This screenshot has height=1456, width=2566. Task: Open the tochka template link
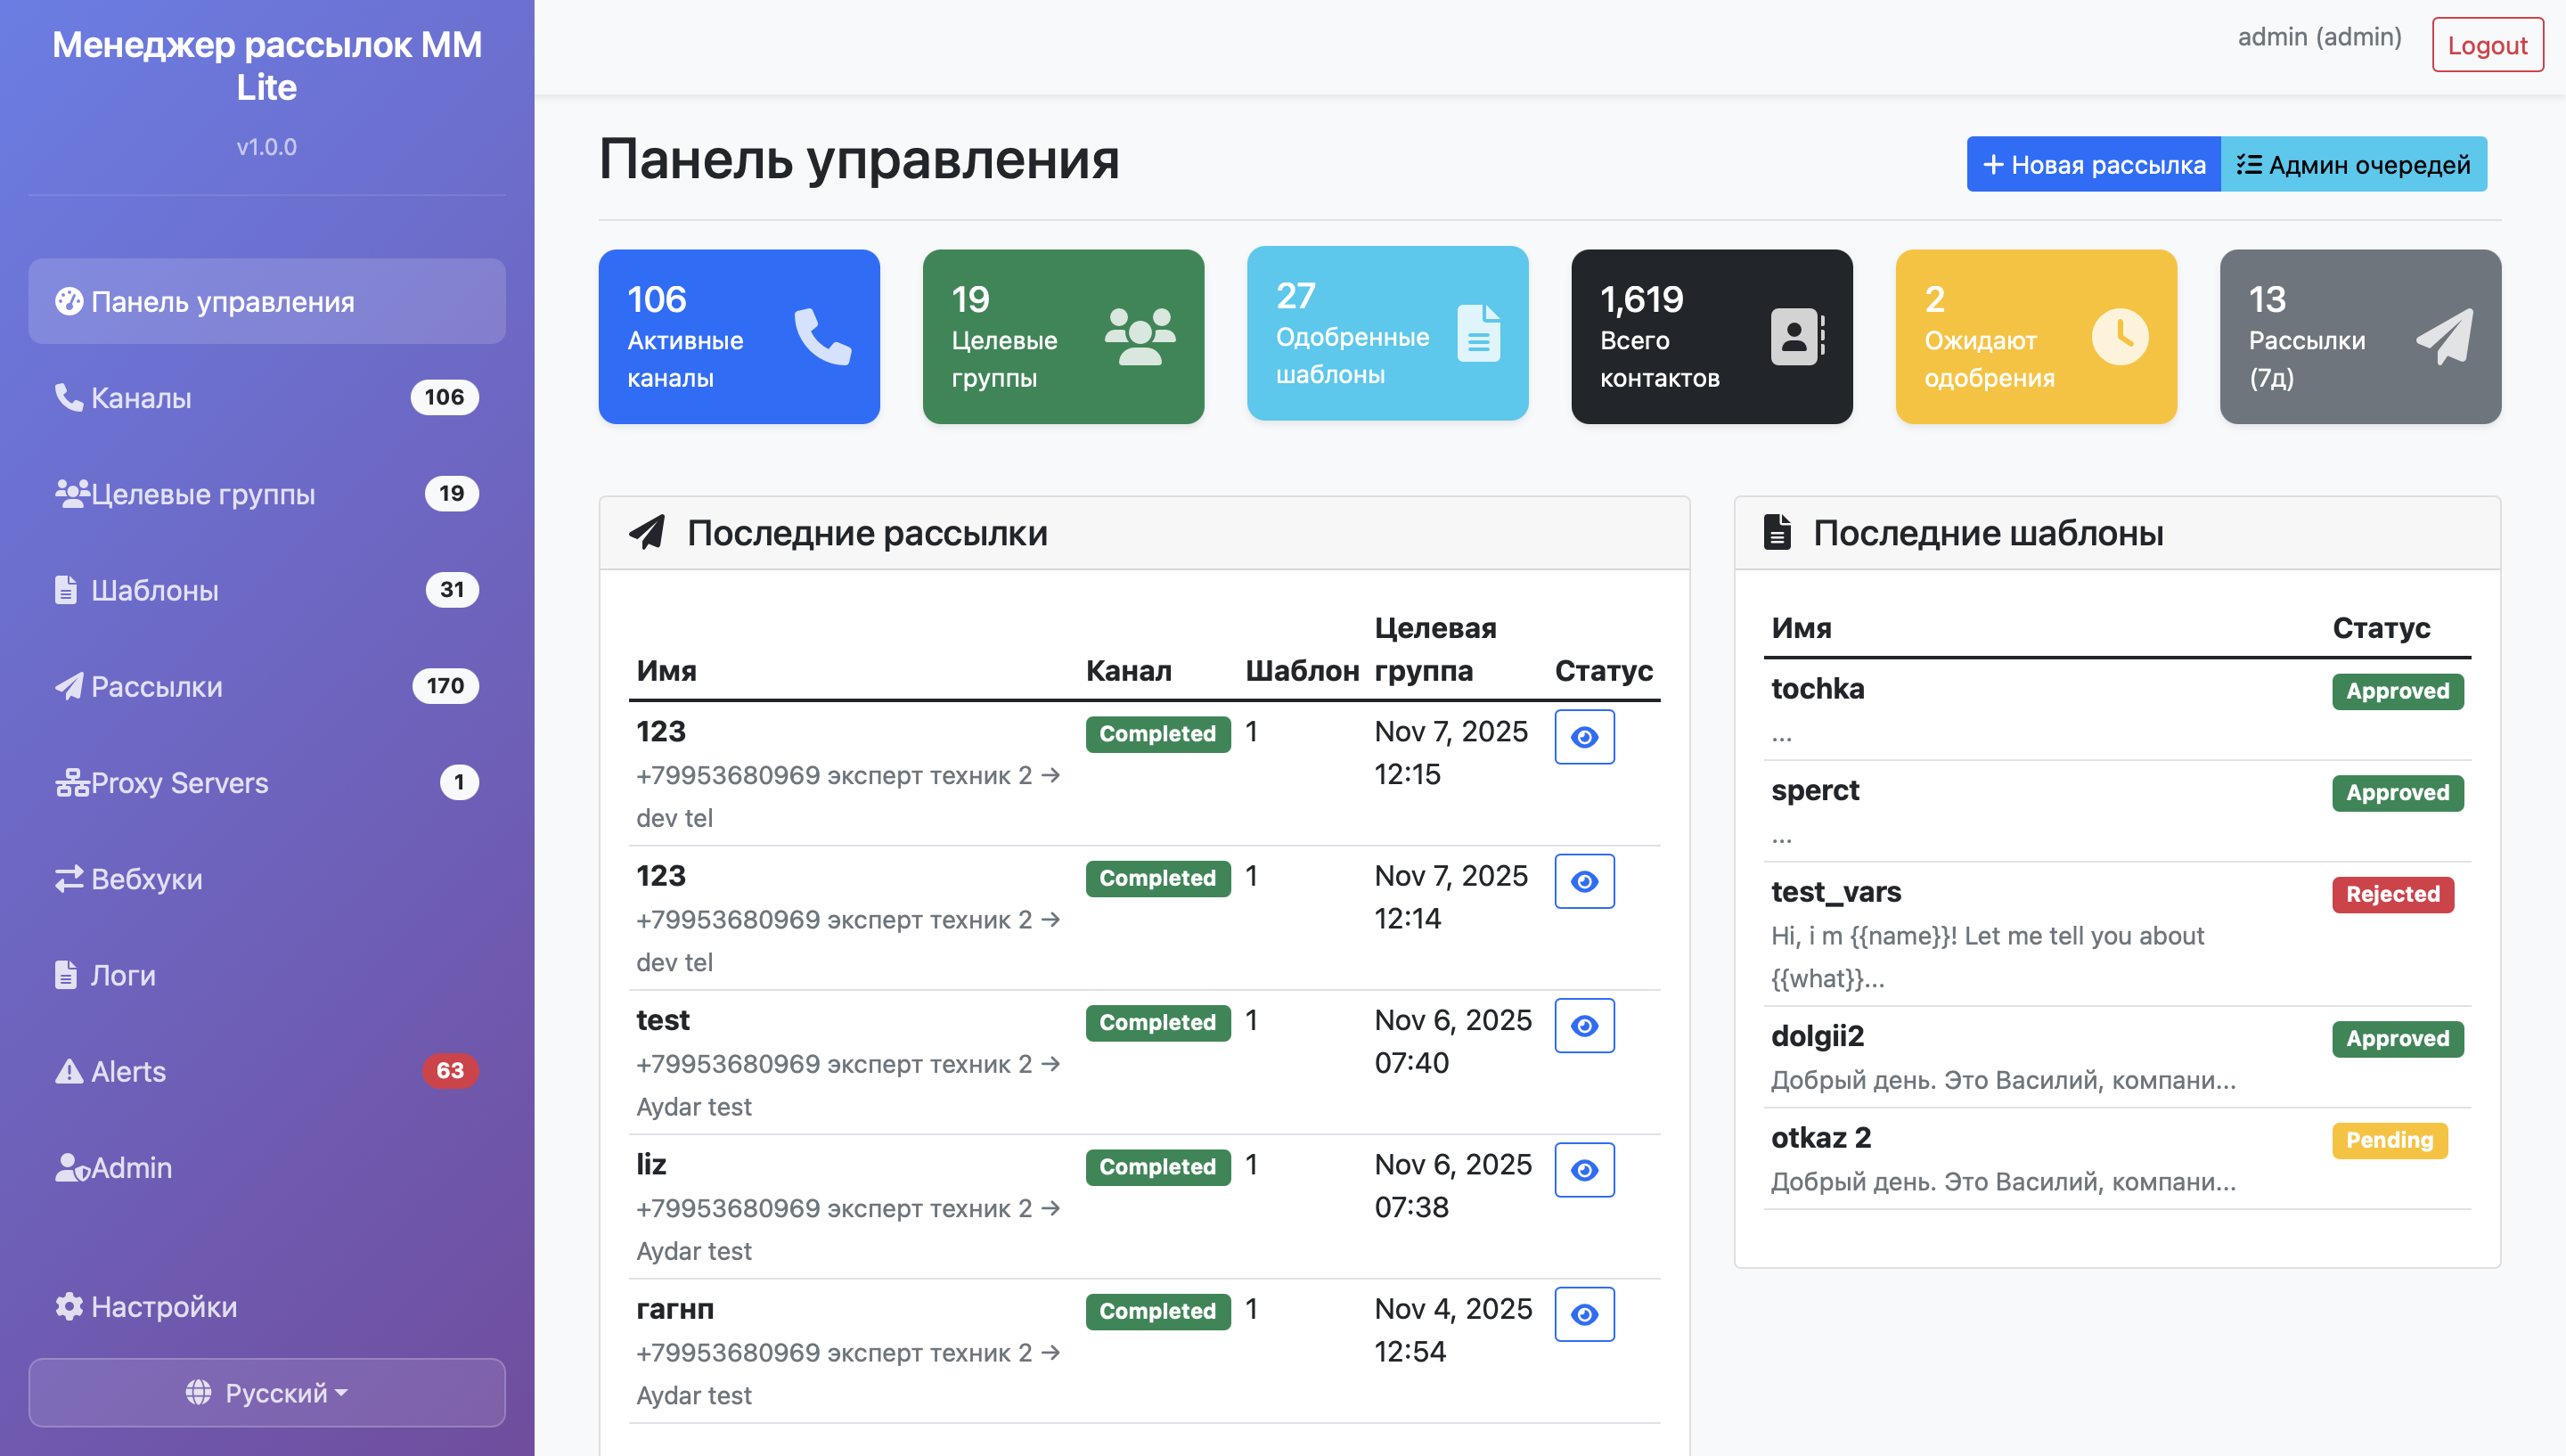point(1817,689)
